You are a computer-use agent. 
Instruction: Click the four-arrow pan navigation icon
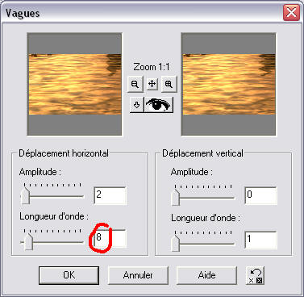[x=152, y=84]
